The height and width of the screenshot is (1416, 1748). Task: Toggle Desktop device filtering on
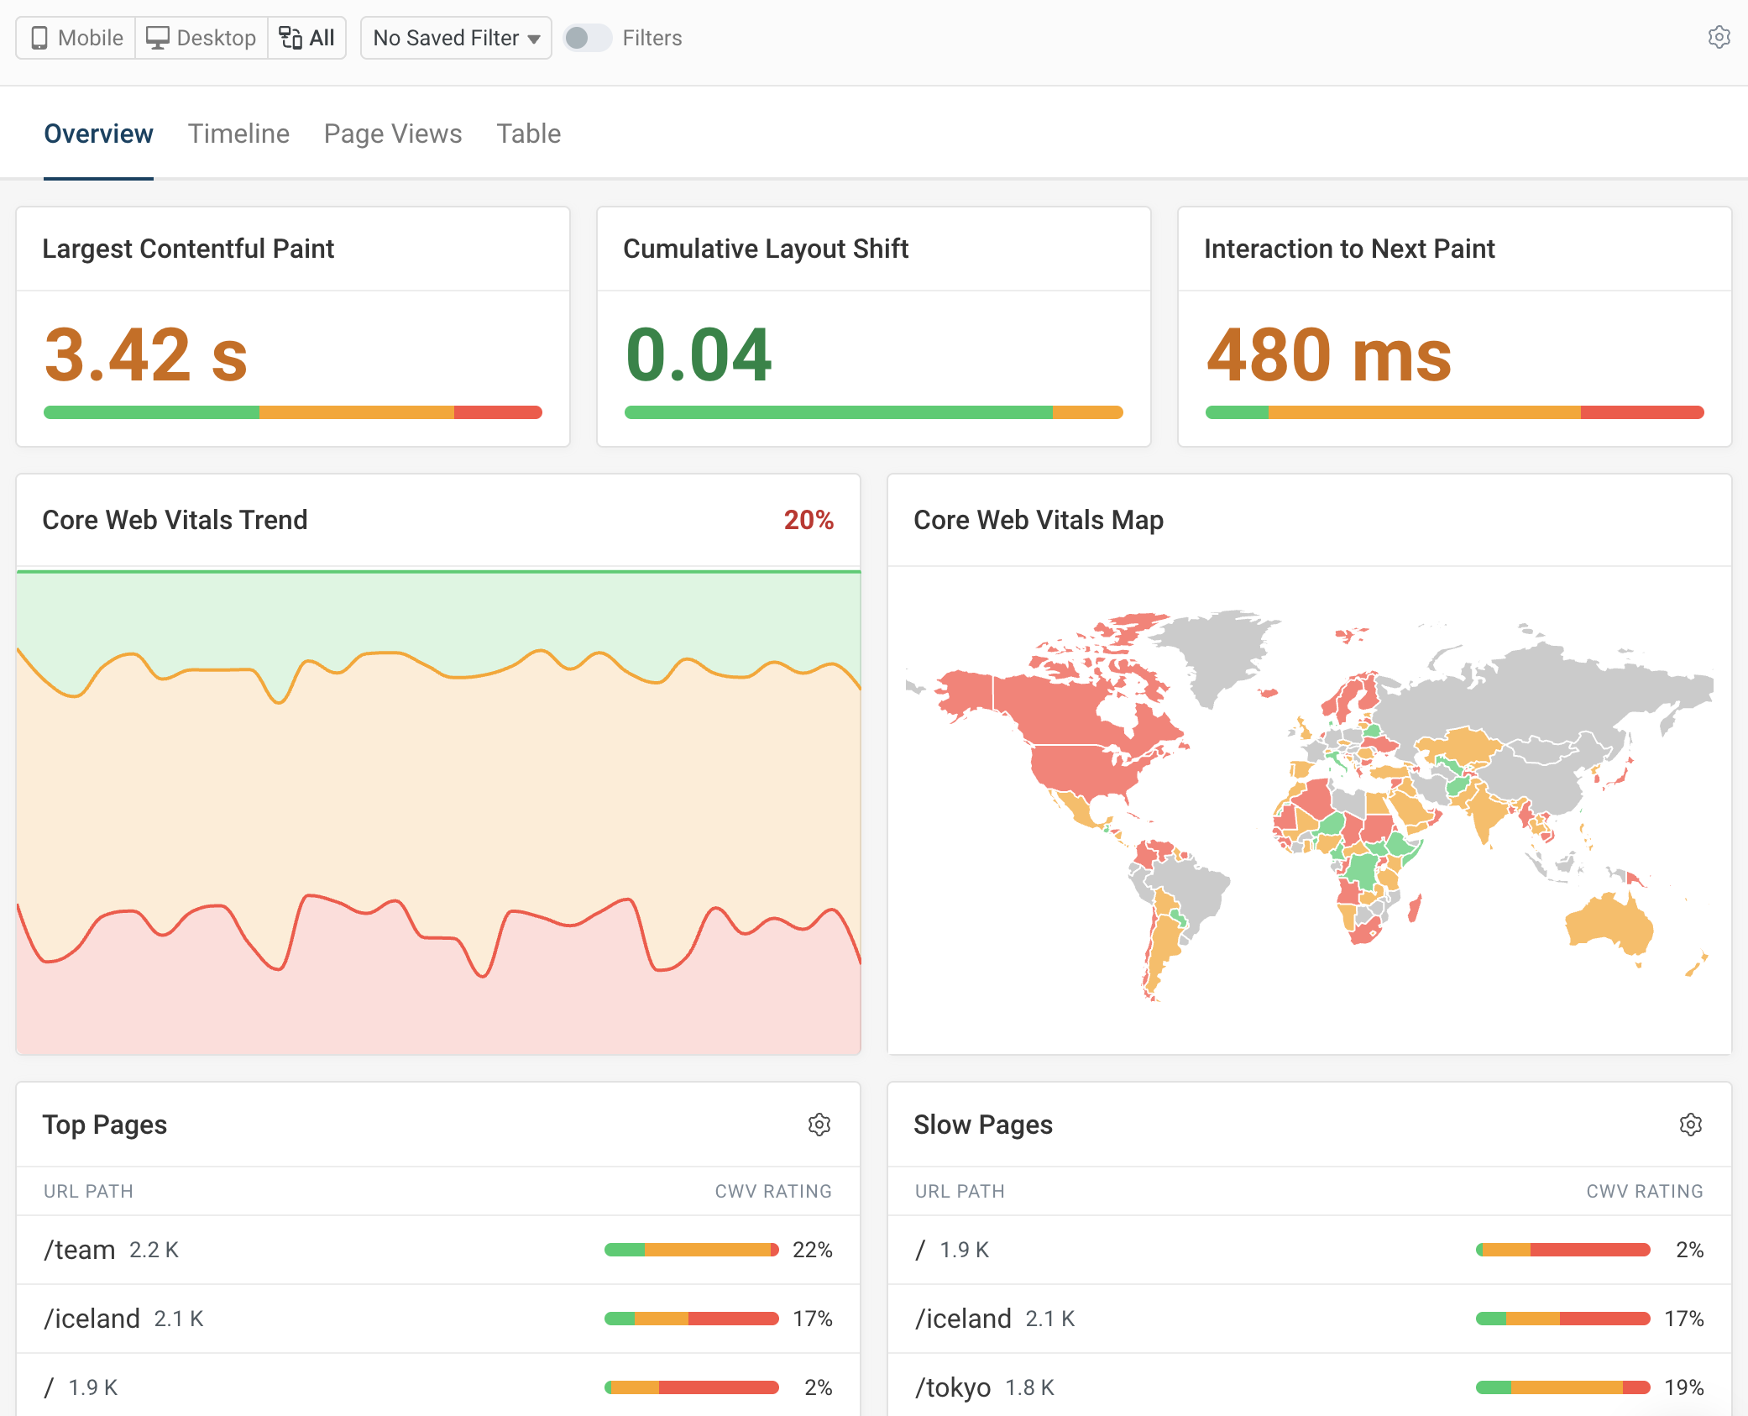pos(201,38)
